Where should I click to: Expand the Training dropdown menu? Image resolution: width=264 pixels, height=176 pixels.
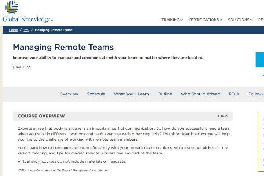(x=172, y=20)
